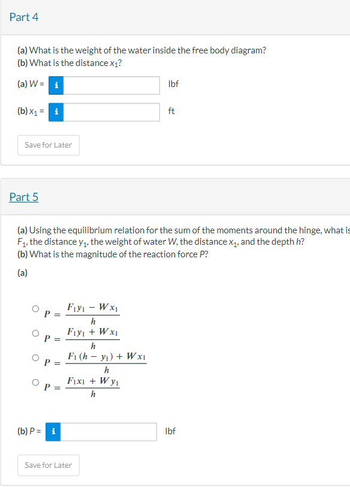The image size is (350, 487).
Task: Click the hint icon for reaction force P
Action: point(56,431)
